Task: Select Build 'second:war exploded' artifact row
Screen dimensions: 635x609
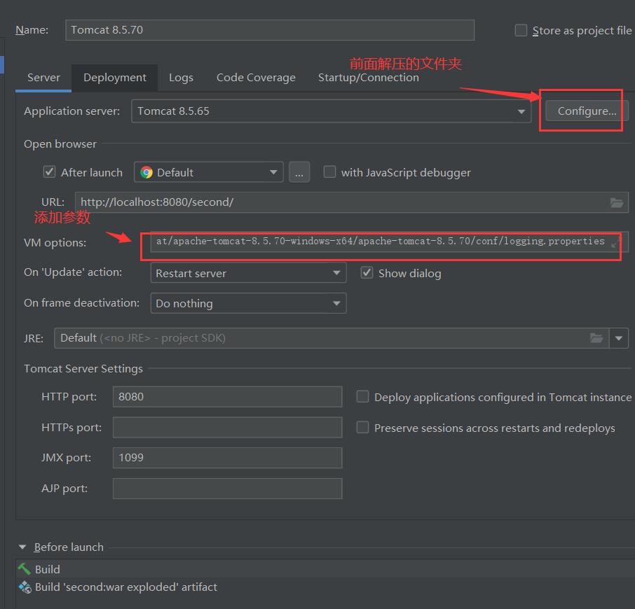Action: [x=325, y=587]
